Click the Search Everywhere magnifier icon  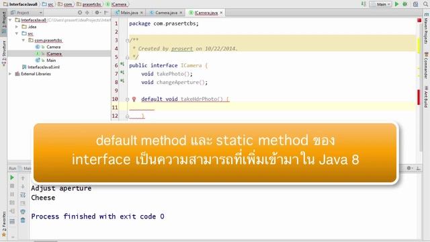426,4
